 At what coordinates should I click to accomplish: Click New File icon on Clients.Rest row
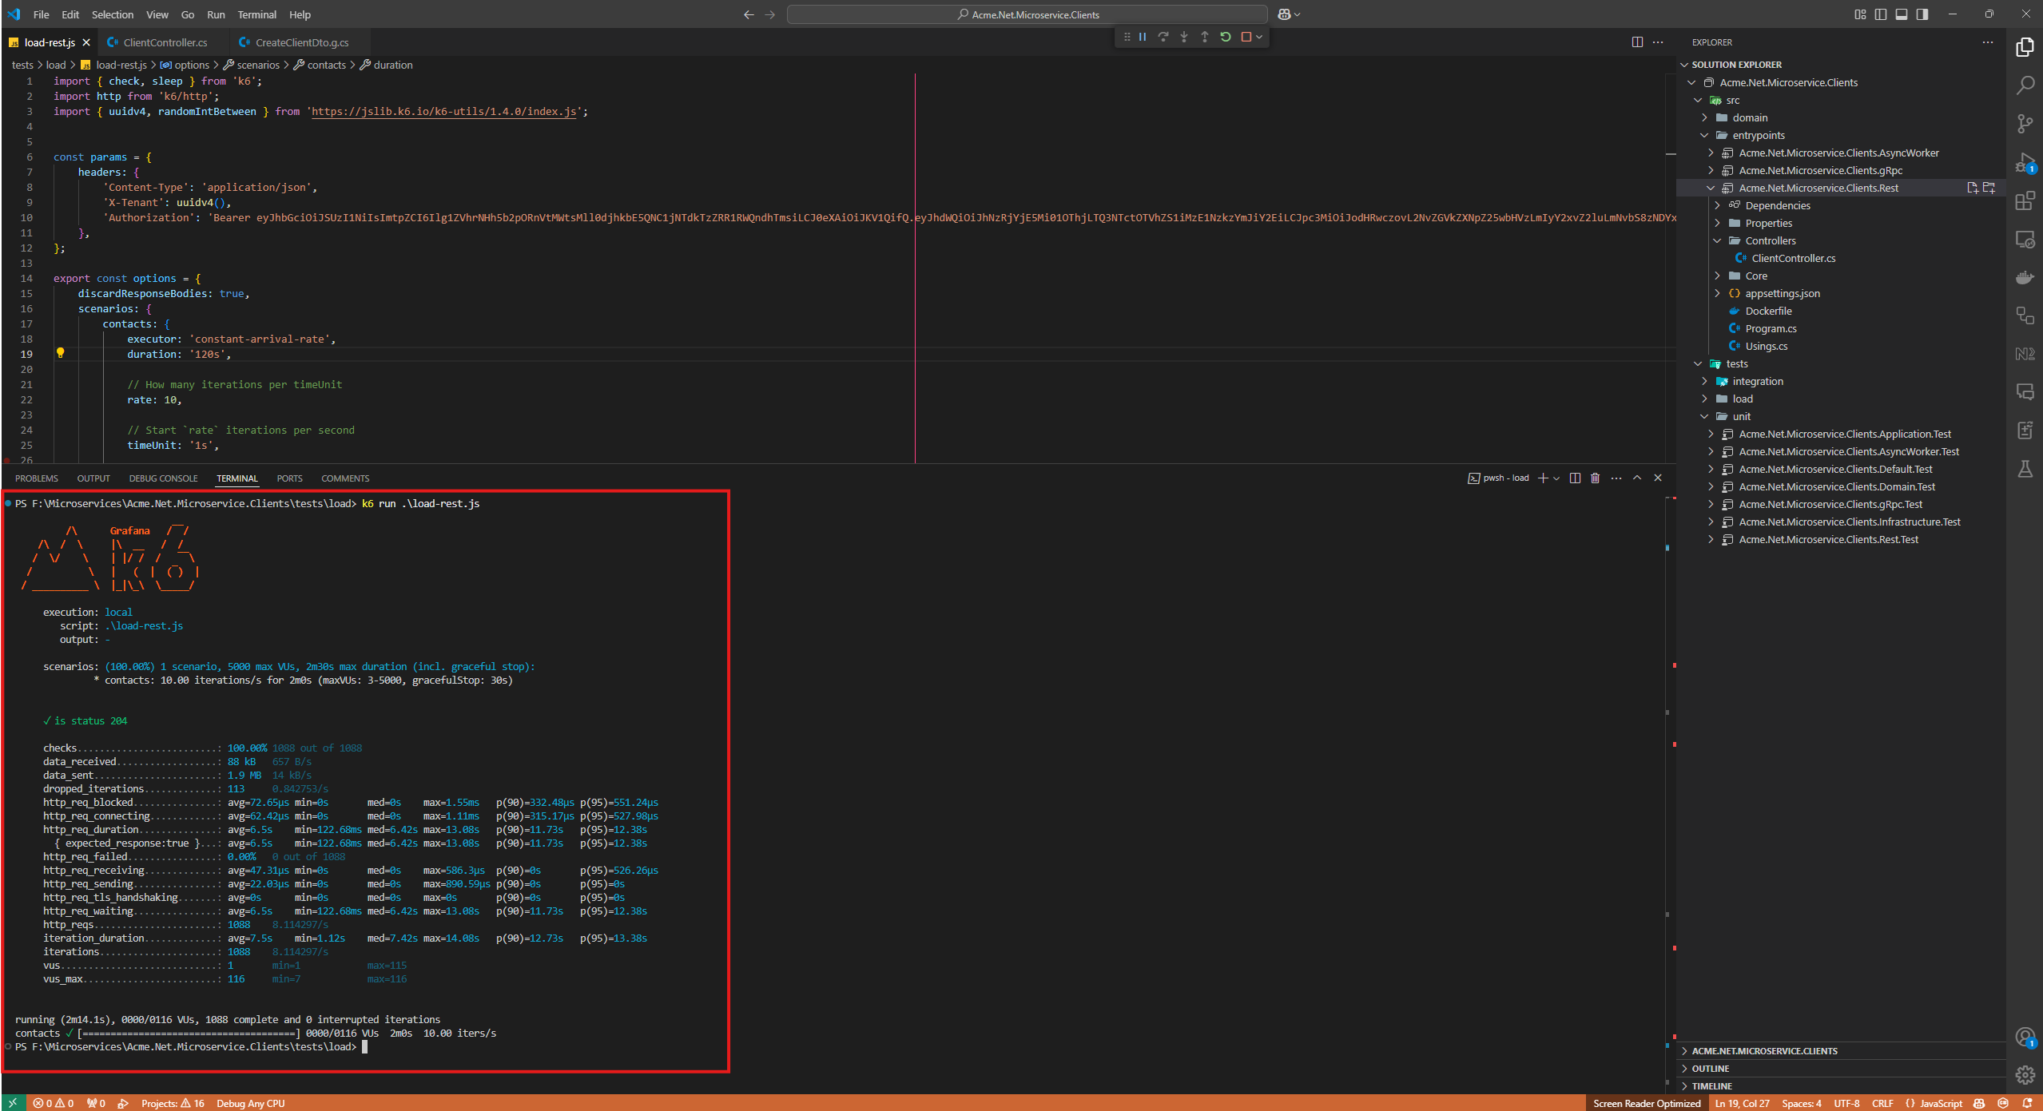(1972, 188)
